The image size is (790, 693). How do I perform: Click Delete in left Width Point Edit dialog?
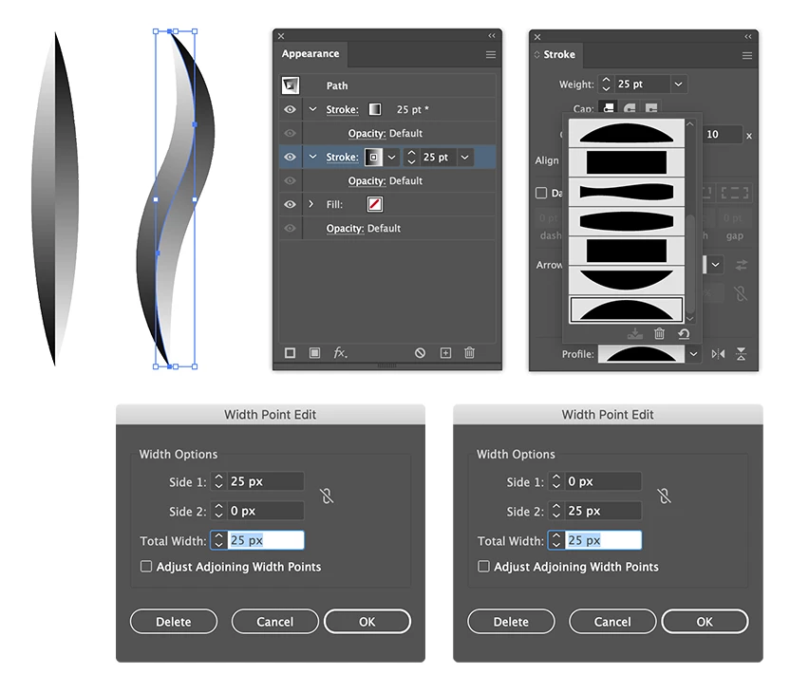(174, 622)
